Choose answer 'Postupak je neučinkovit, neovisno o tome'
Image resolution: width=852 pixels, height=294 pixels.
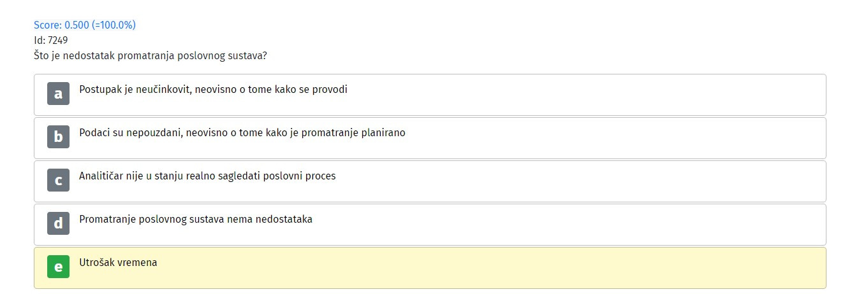[213, 90]
